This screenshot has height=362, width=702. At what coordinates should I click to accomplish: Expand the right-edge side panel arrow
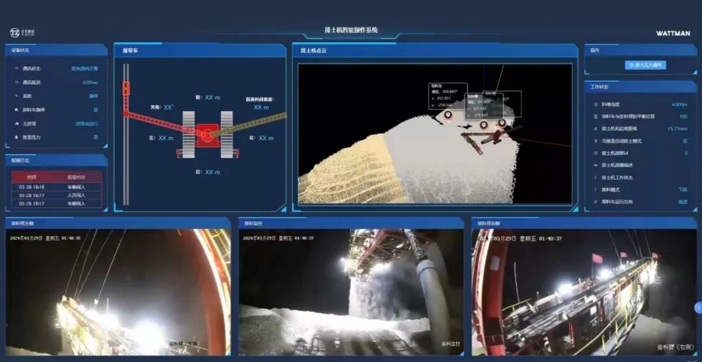[698, 308]
